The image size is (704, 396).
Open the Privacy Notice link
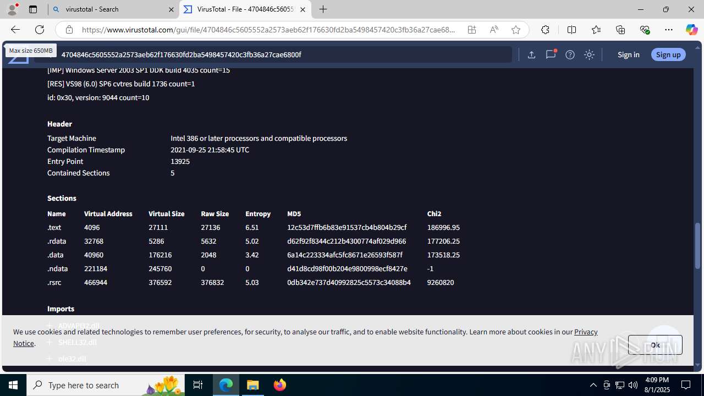point(586,332)
